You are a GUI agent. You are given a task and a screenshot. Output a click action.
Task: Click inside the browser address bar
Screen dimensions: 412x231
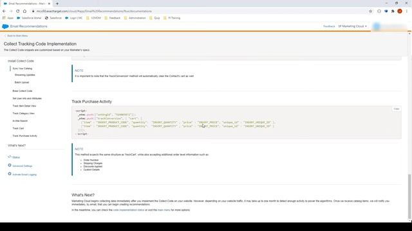pos(200,12)
